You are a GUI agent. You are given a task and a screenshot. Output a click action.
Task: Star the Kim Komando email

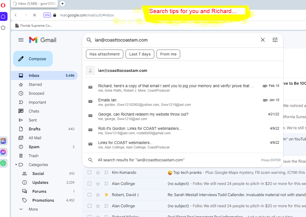click(98, 172)
